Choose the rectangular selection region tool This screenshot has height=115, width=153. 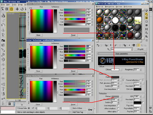7,9
